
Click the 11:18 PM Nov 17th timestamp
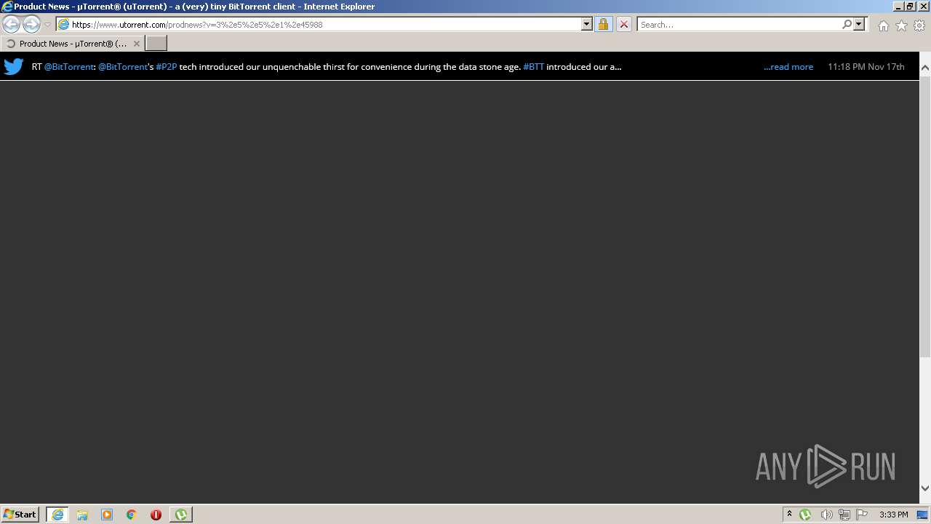click(866, 67)
